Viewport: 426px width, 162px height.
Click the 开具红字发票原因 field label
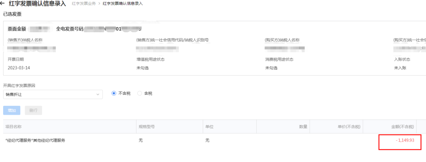19,86
